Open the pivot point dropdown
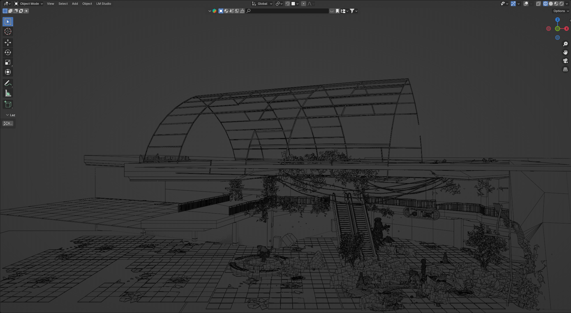The image size is (571, 313). [279, 4]
